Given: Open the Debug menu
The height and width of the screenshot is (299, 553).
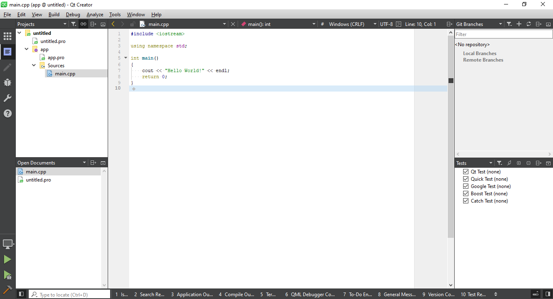Looking at the screenshot, I should click(73, 15).
